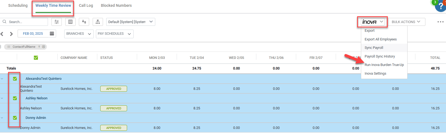446x133 pixels.
Task: Switch to the Call Log tab
Action: (86, 5)
